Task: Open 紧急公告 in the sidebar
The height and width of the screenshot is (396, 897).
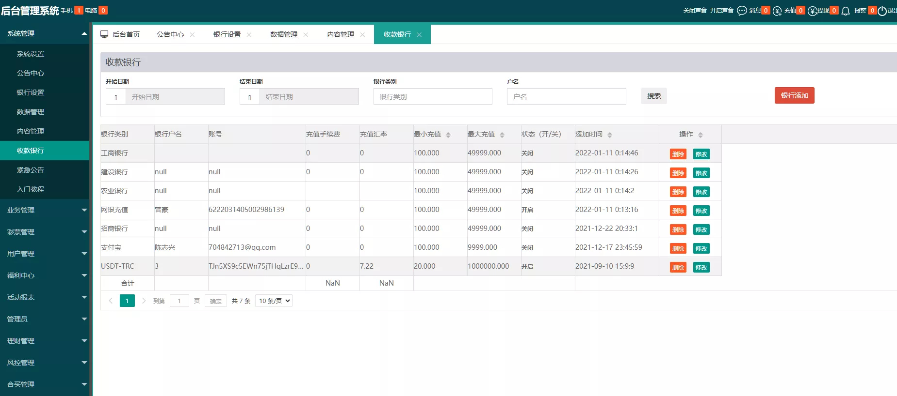Action: point(31,170)
